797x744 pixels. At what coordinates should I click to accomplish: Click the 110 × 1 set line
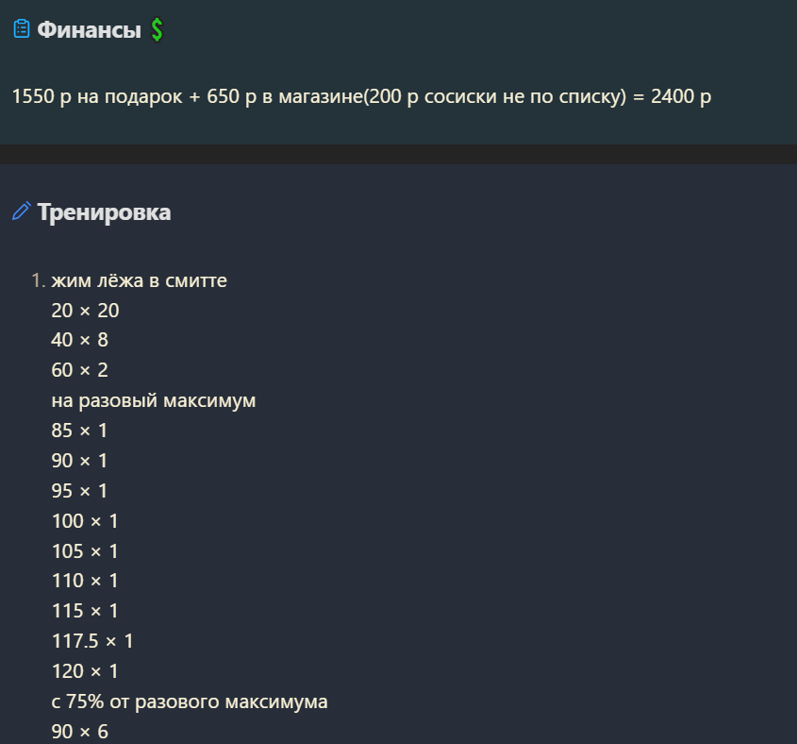point(85,581)
